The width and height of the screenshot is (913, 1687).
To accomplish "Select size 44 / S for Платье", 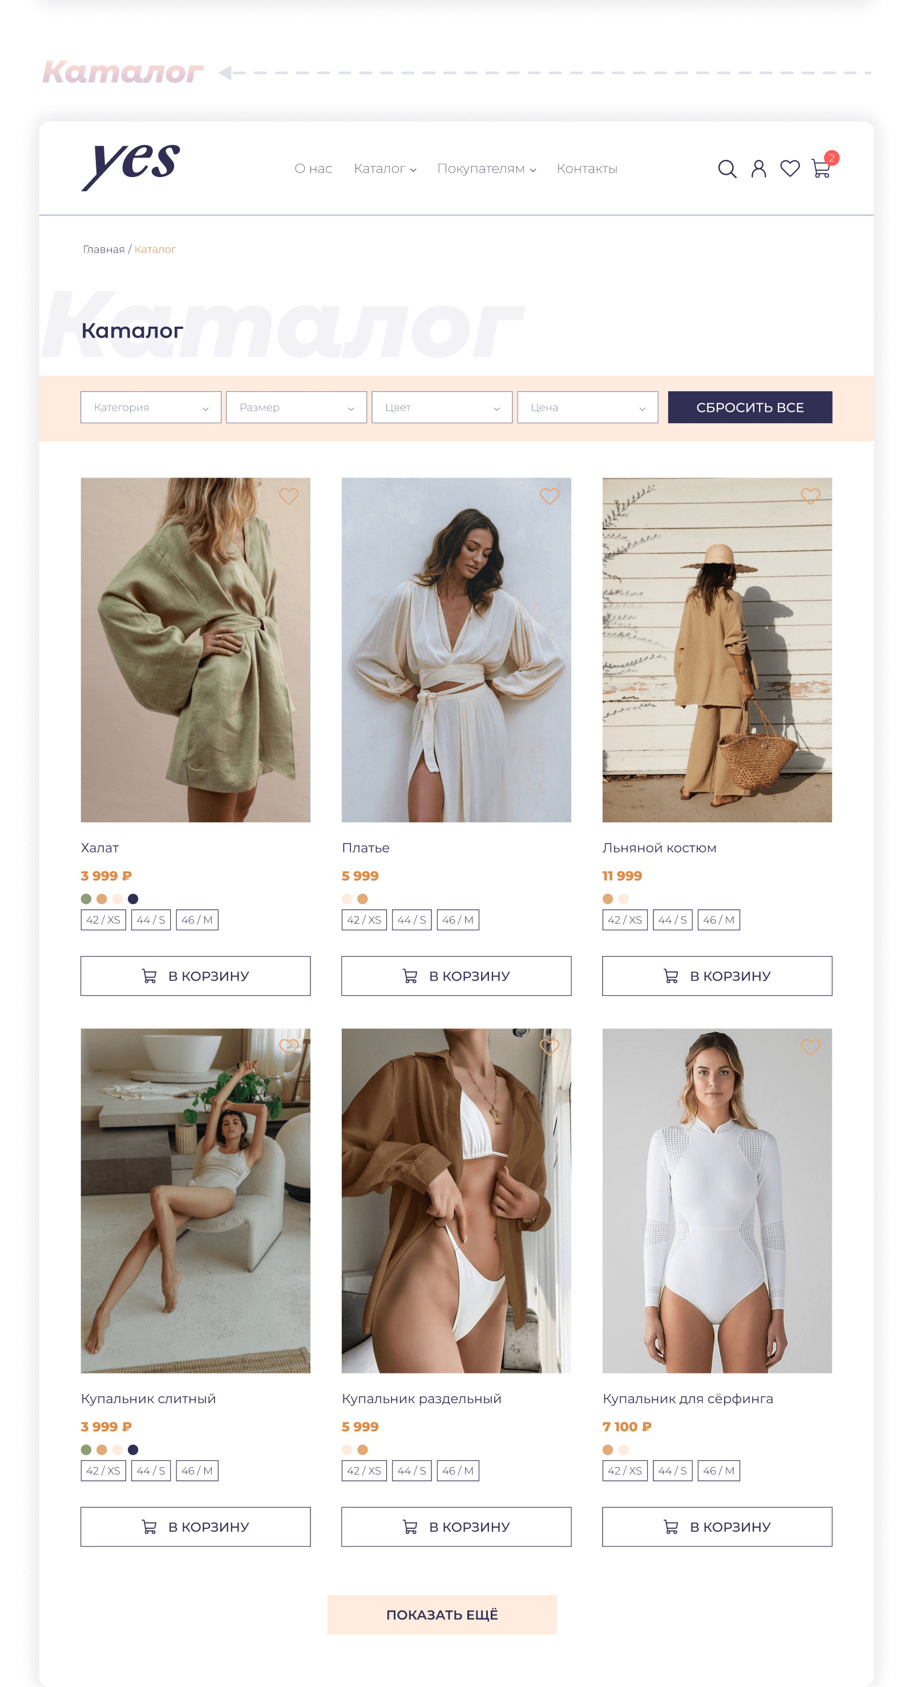I will click(x=411, y=920).
